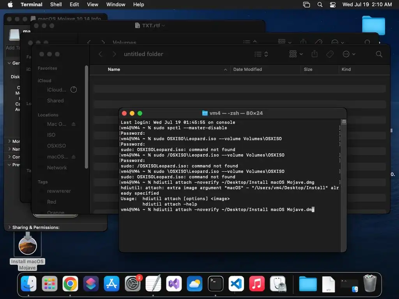Click search icon in untitled folder window
Screen dimensions: 399x299
tap(379, 54)
